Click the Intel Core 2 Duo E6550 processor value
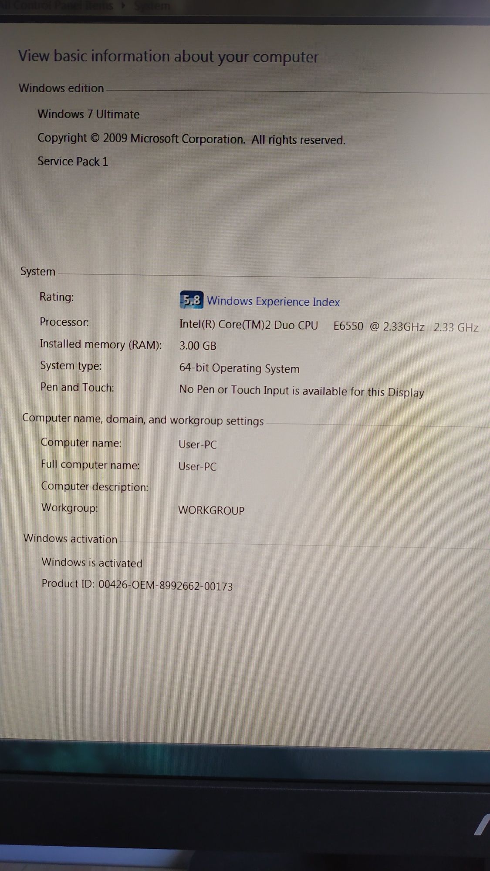The width and height of the screenshot is (490, 871). [329, 326]
